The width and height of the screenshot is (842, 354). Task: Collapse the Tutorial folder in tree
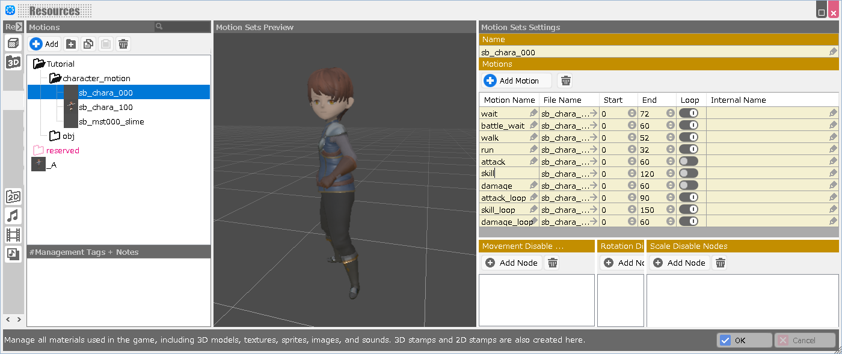click(40, 64)
